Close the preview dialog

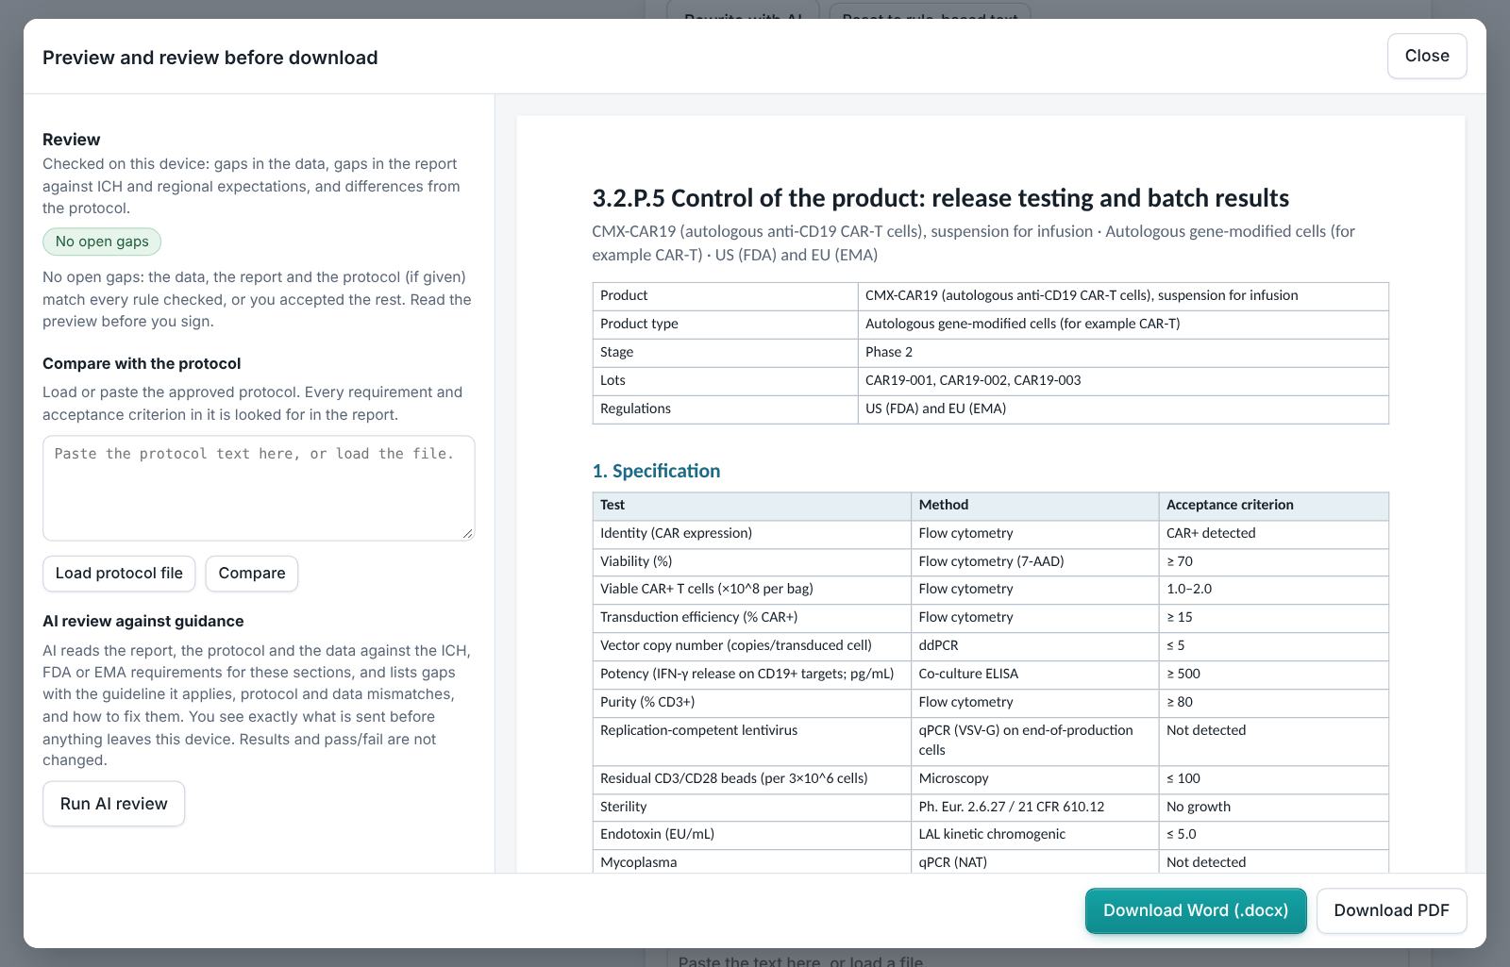tap(1426, 56)
